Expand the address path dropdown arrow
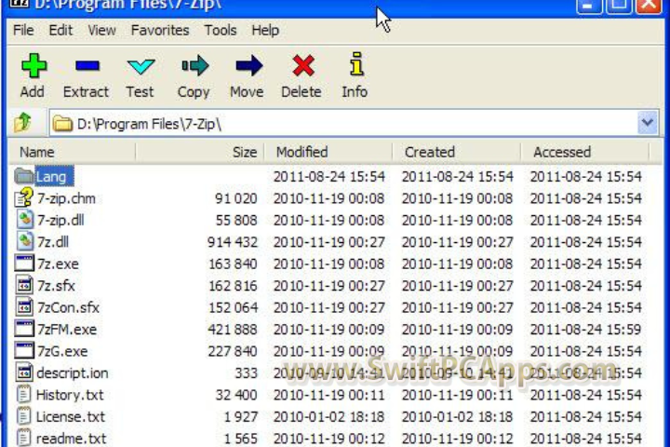670x447 pixels. point(648,123)
